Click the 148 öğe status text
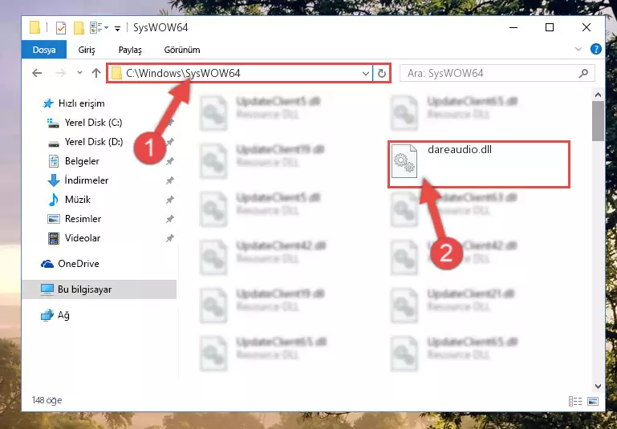 pos(47,400)
